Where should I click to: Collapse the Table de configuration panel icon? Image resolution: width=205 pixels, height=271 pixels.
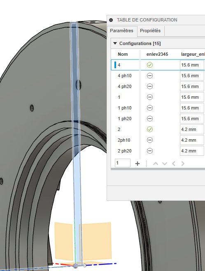tap(111, 20)
